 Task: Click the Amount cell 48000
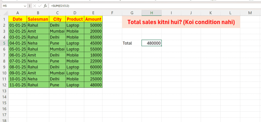pyautogui.click(x=93, y=85)
